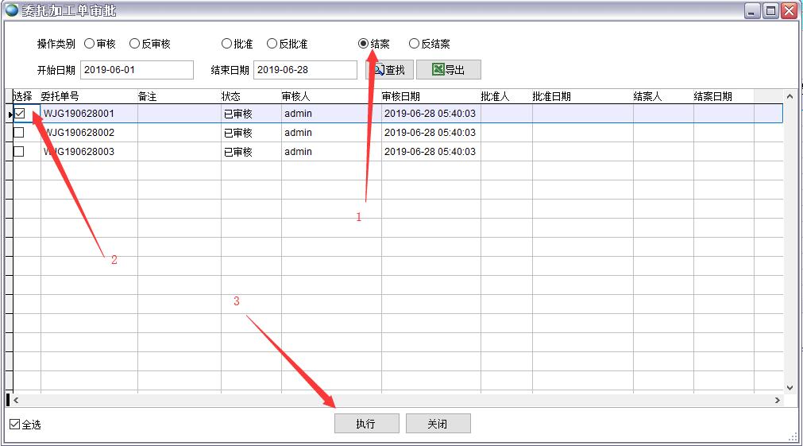Click the vertical scrollbar down arrow
This screenshot has width=803, height=446.
(789, 387)
